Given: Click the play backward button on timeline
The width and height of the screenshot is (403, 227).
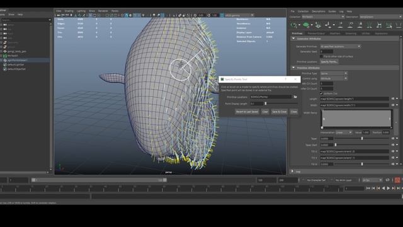Looking at the screenshot, I should [x=383, y=189].
